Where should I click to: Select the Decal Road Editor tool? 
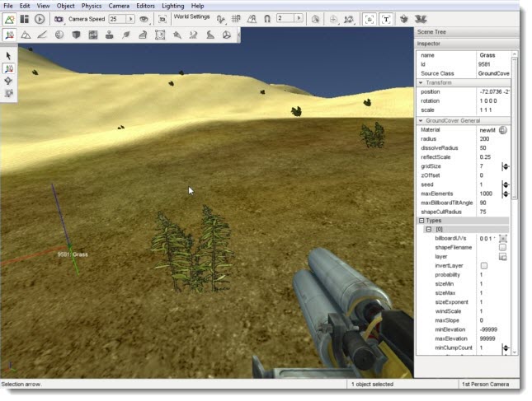tap(210, 35)
